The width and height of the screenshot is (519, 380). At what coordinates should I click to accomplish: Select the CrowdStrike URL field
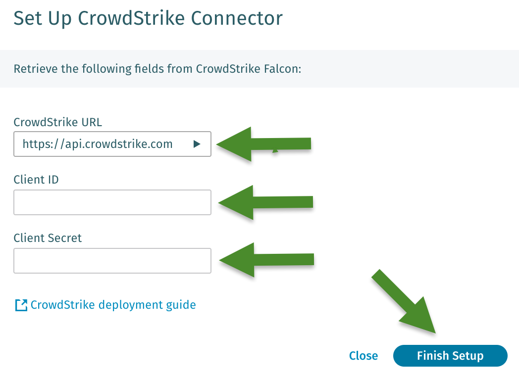point(112,144)
